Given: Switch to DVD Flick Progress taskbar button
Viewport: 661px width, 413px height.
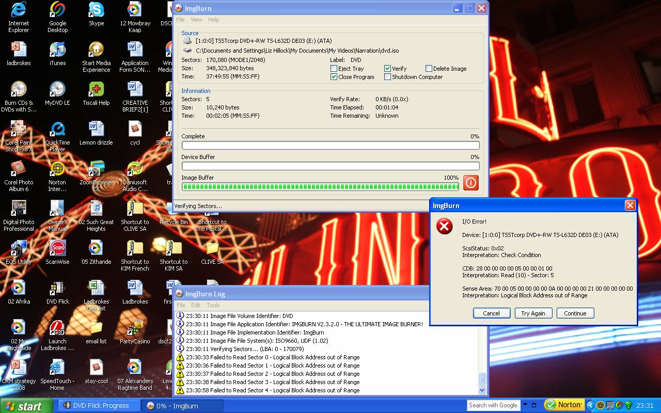Looking at the screenshot, I should click(x=100, y=406).
